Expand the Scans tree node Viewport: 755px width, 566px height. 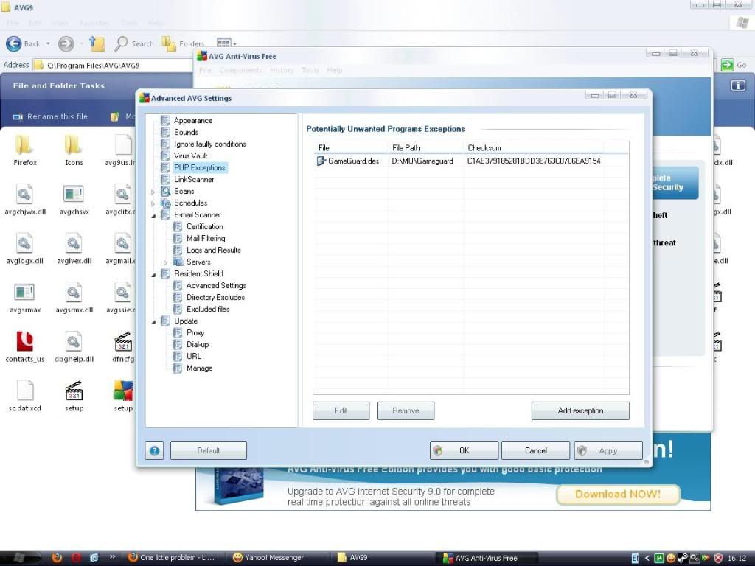pyautogui.click(x=153, y=192)
